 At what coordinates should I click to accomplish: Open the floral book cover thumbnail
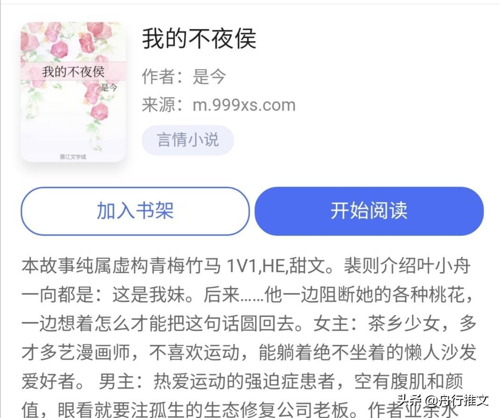click(73, 92)
